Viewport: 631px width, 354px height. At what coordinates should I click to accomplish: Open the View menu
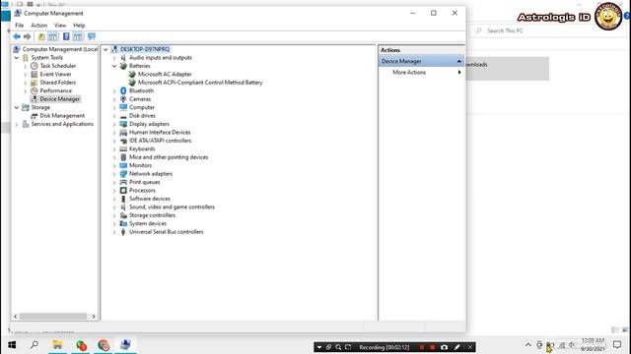60,26
